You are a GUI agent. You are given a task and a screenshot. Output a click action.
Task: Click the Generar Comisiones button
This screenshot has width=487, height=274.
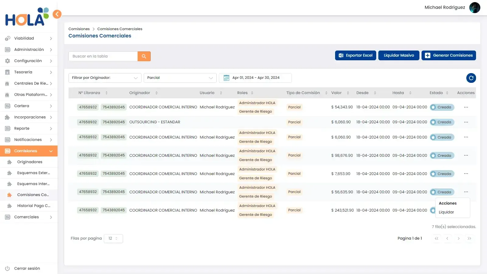click(449, 55)
